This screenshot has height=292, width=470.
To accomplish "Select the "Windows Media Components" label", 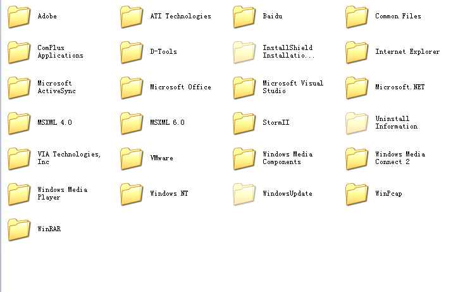I will [288, 158].
